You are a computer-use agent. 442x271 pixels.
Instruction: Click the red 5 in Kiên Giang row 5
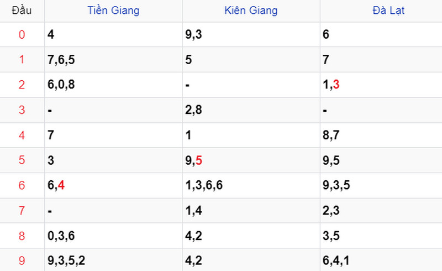point(199,160)
